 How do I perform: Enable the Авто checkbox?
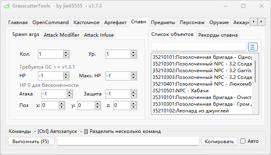(x=243, y=141)
